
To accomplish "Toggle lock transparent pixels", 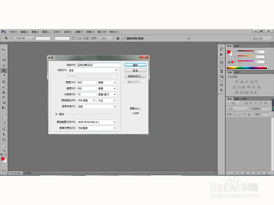I will [236, 114].
